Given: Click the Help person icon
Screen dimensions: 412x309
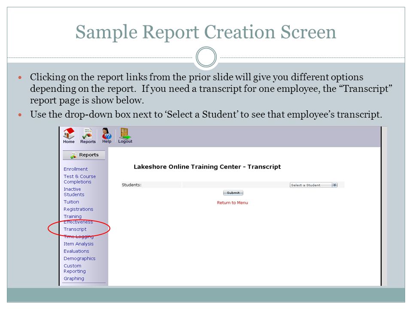Looking at the screenshot, I should [107, 133].
